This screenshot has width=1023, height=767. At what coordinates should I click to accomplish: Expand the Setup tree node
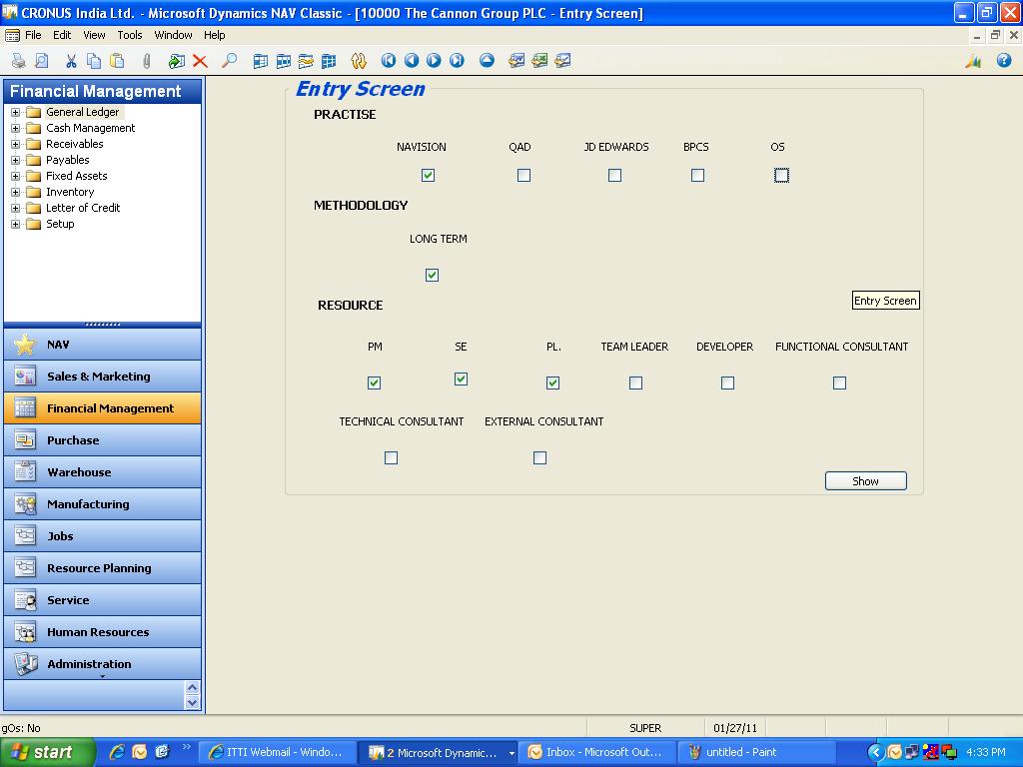[x=15, y=225]
